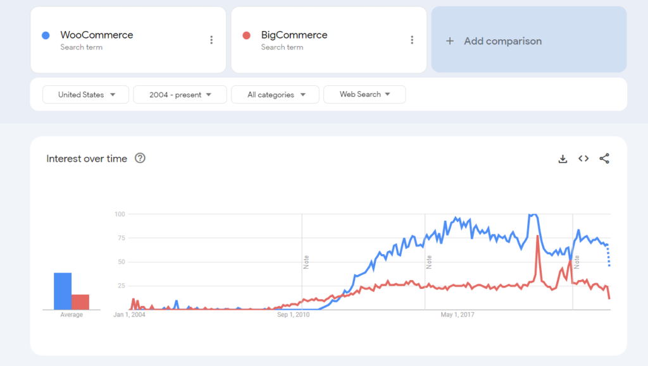Open the United States region dropdown

pyautogui.click(x=85, y=94)
